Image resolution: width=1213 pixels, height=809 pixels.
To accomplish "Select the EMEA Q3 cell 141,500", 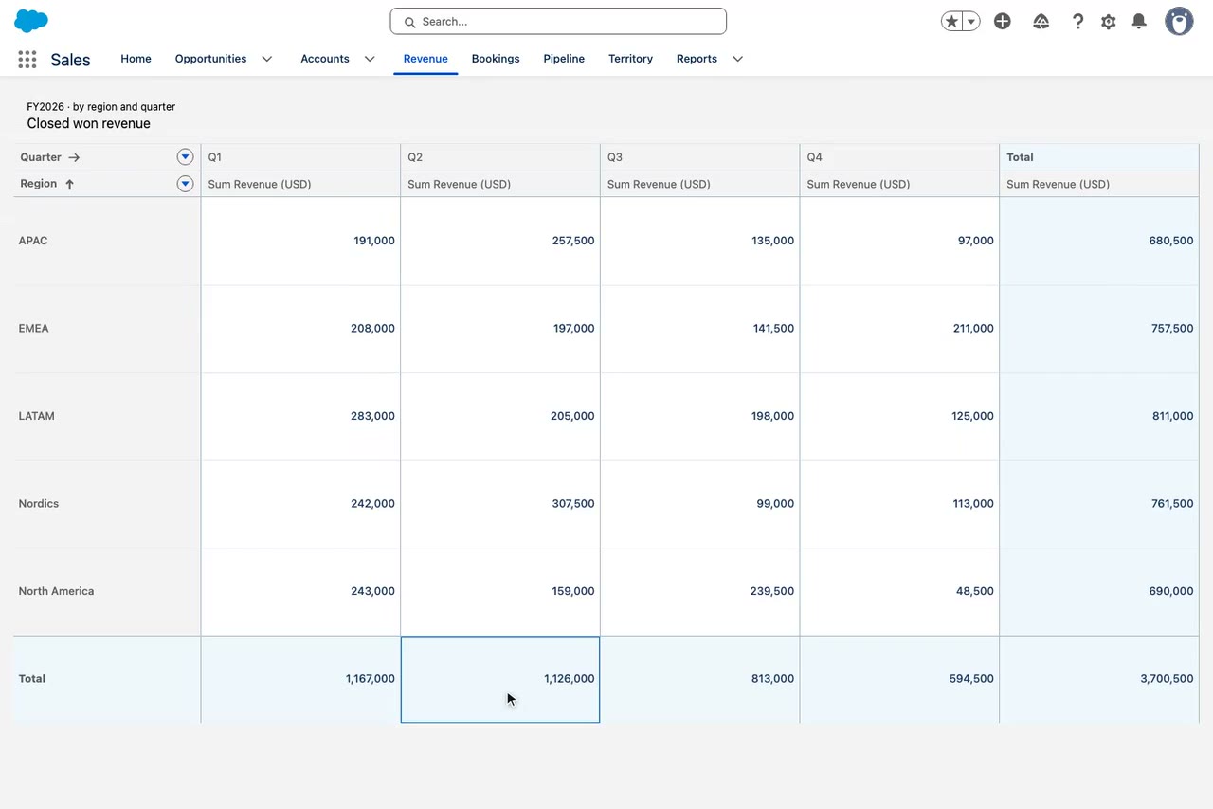I will tap(700, 329).
